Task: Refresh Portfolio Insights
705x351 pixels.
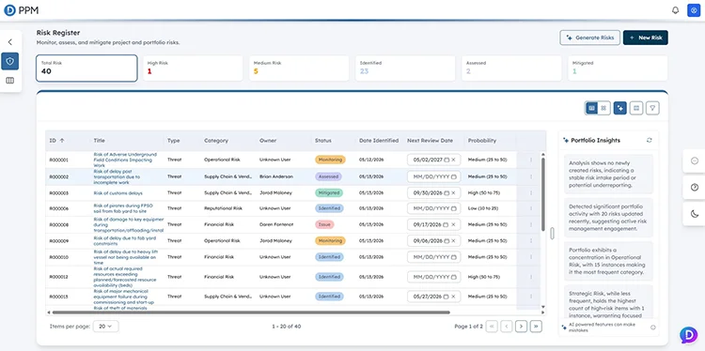Action: point(650,141)
